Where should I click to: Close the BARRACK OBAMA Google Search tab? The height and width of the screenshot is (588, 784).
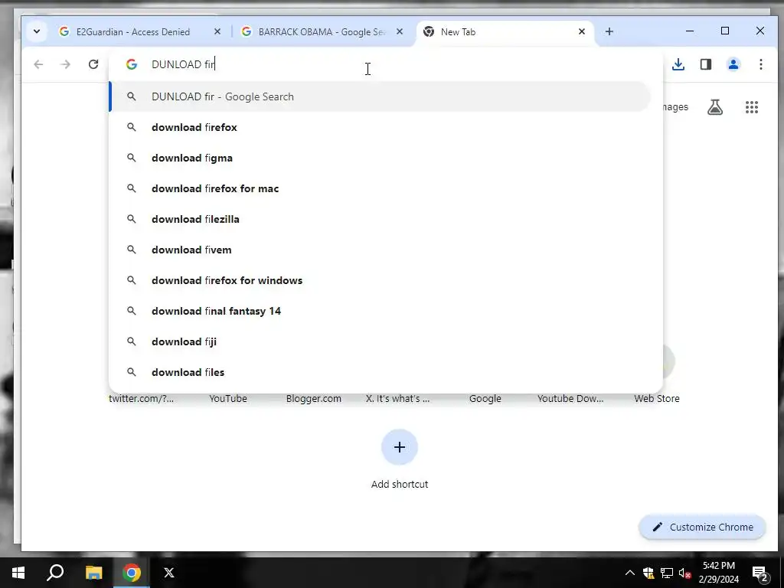[400, 31]
